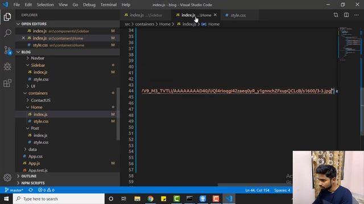
Task: Open the View menu
Action: [63, 5]
